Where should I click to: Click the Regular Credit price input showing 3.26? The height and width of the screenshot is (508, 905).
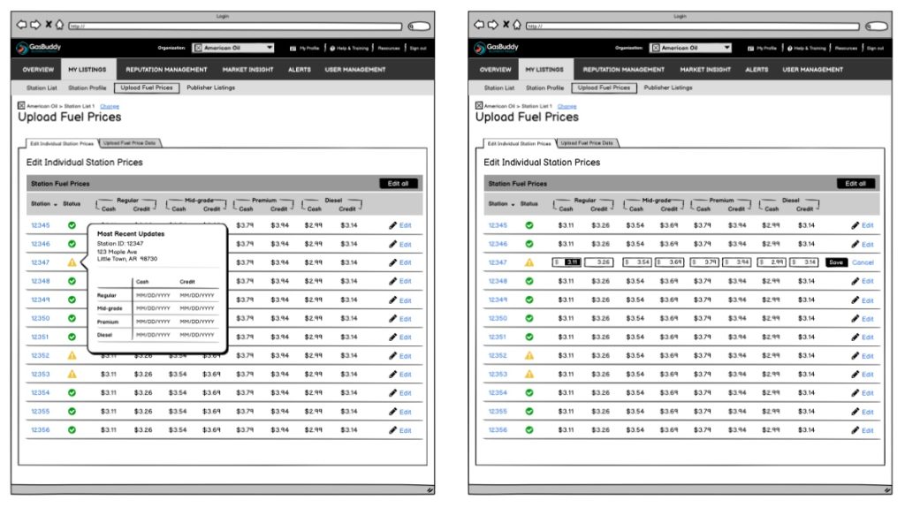point(598,262)
